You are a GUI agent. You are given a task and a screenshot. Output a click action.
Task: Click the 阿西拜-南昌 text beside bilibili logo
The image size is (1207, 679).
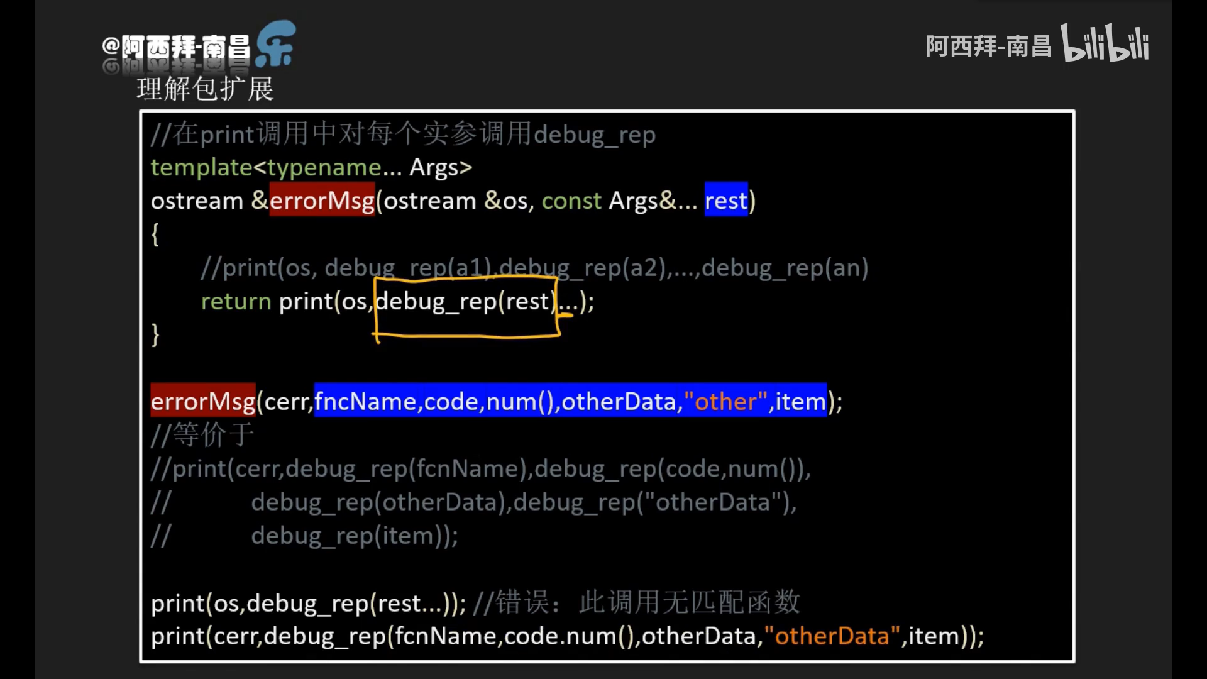coord(988,47)
